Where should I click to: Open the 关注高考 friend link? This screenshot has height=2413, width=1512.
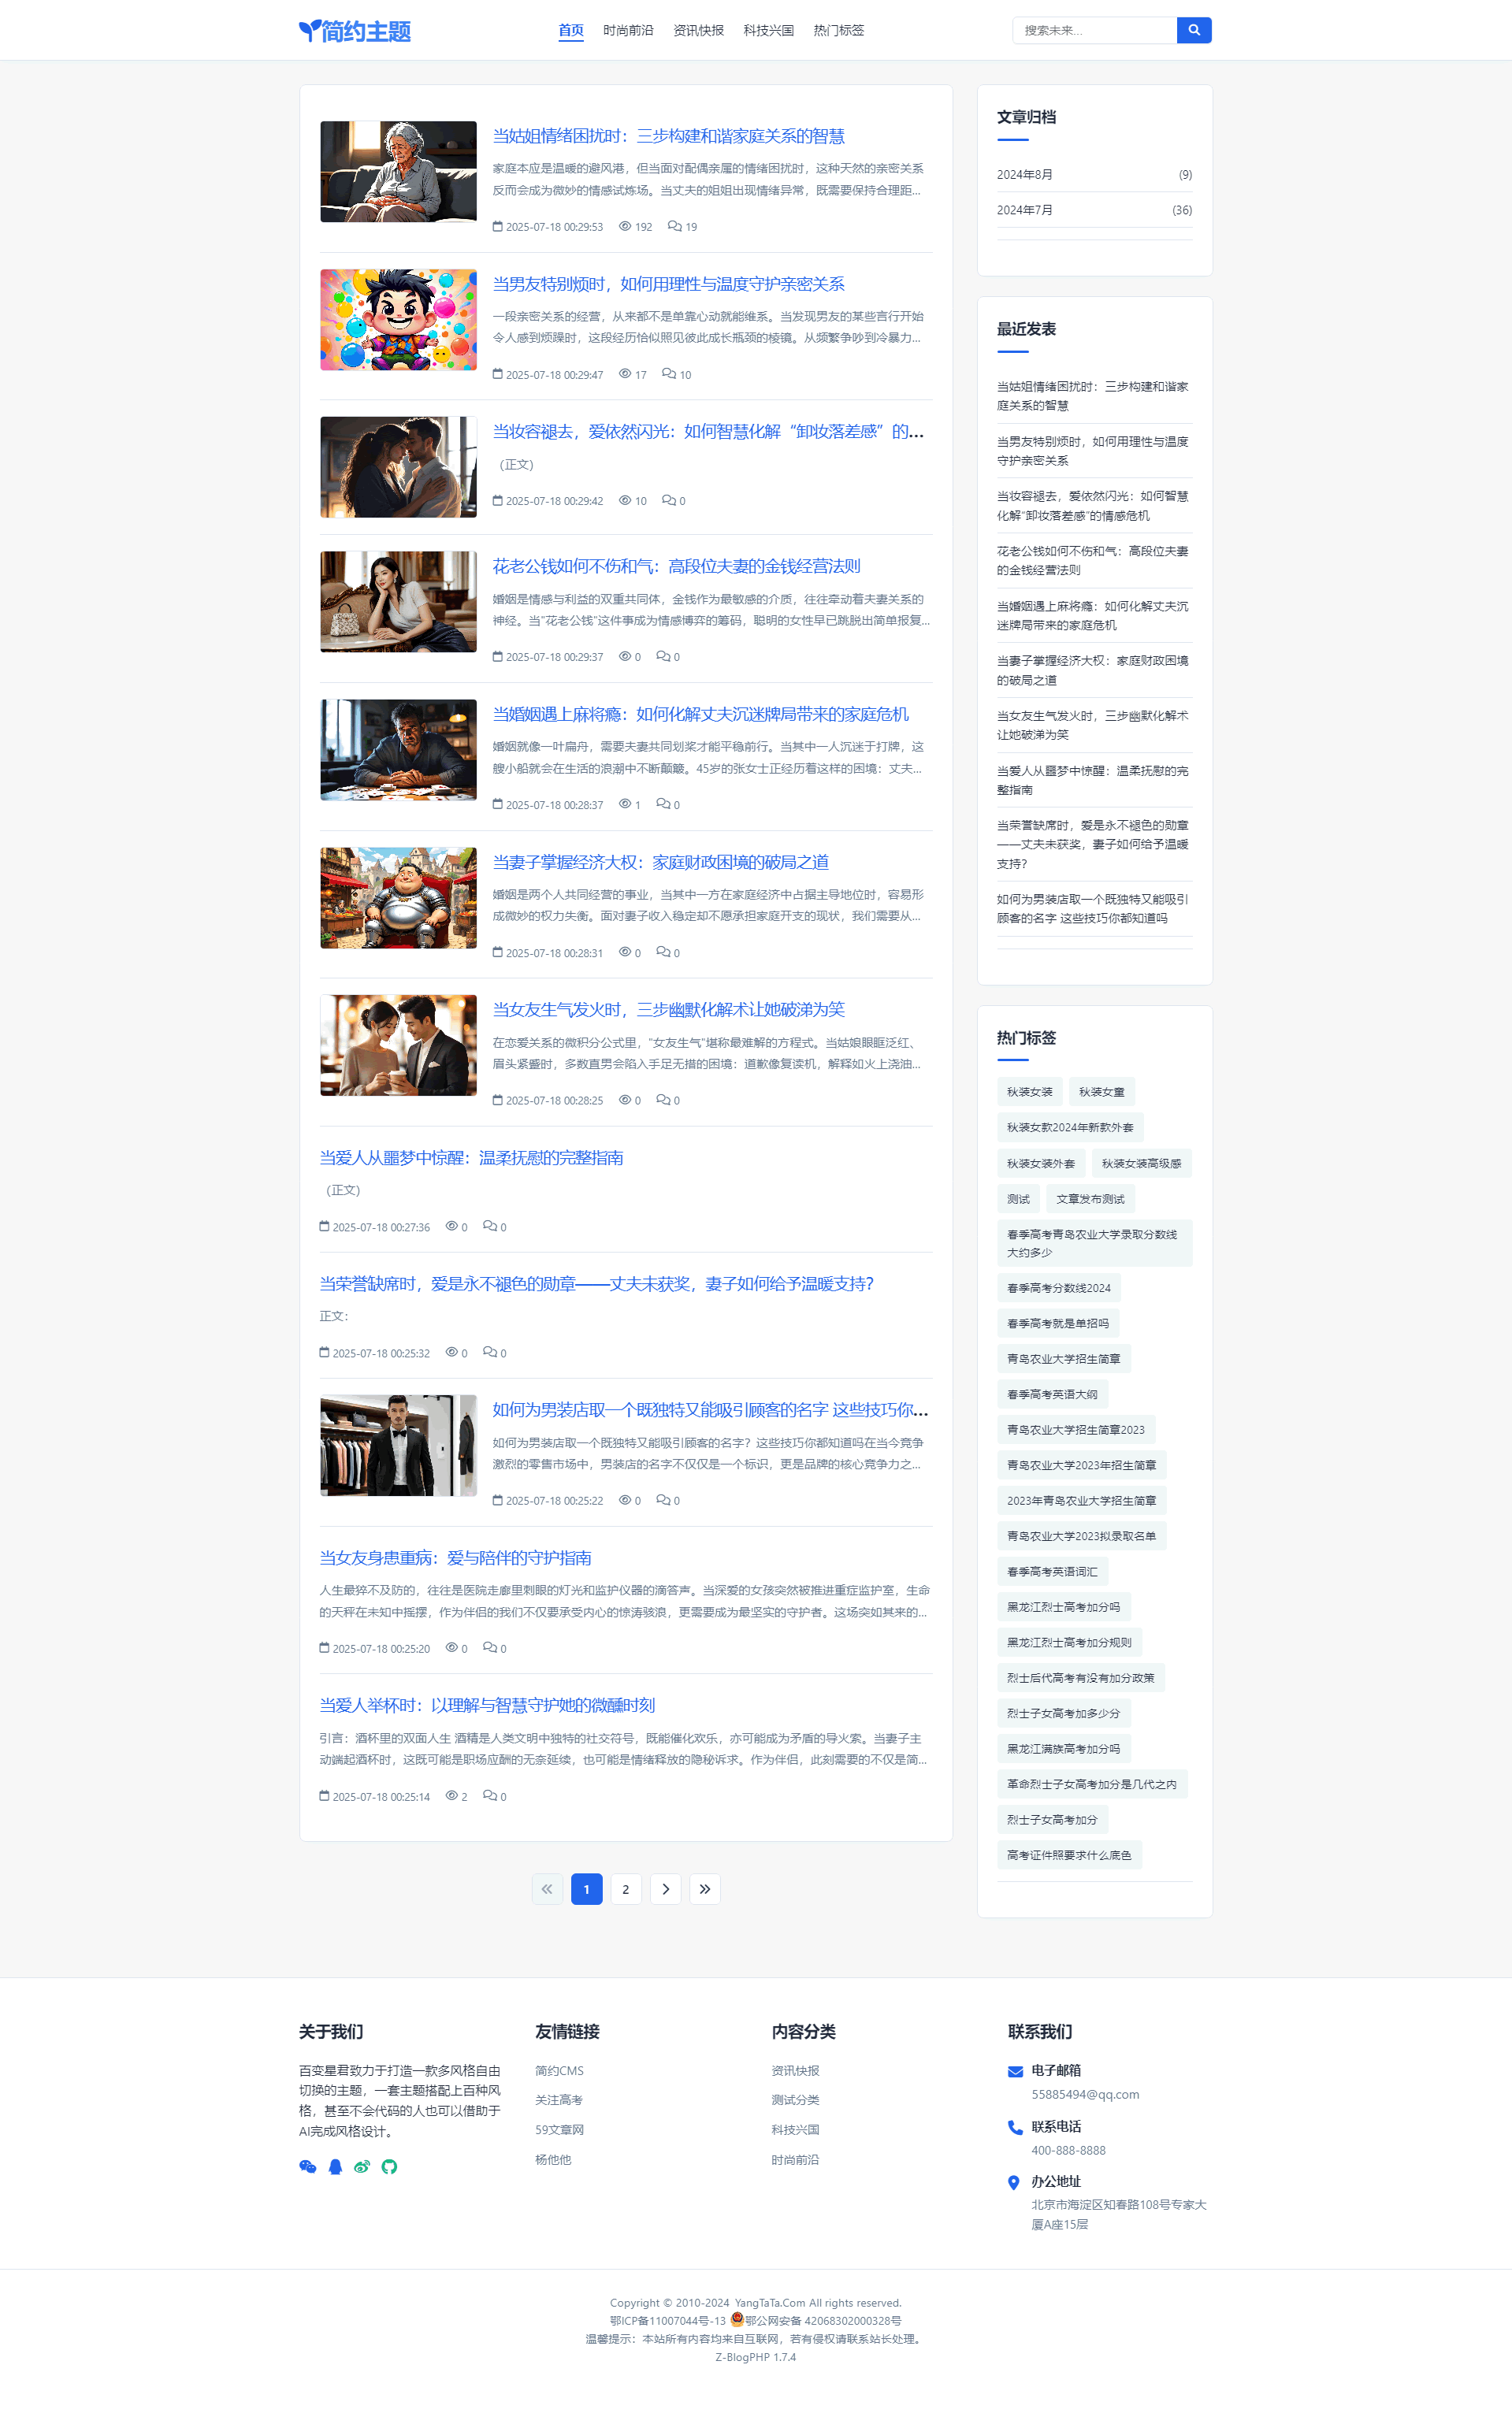pos(558,2100)
